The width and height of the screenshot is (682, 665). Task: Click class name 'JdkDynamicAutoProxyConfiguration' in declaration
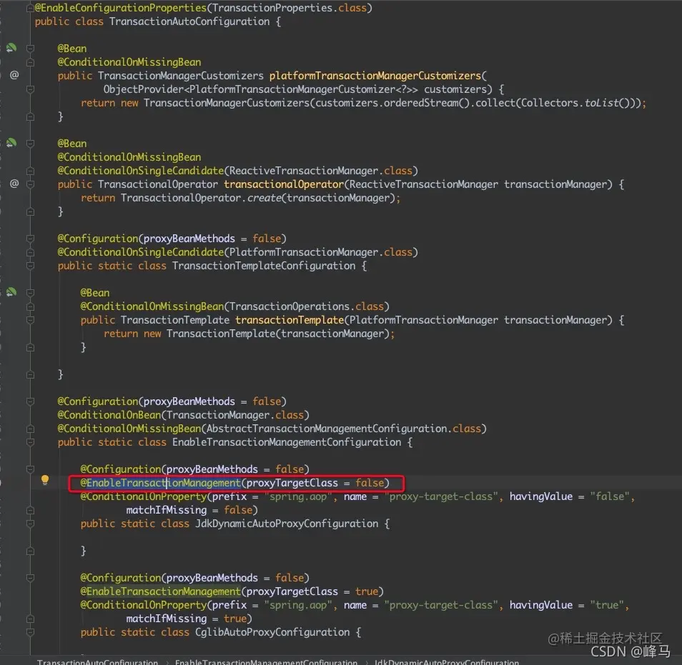(287, 524)
